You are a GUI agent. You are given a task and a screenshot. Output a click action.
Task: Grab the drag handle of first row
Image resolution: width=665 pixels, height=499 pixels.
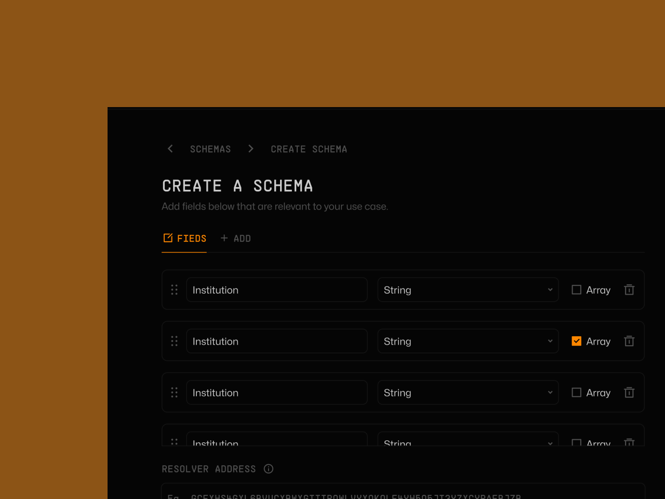(x=175, y=290)
